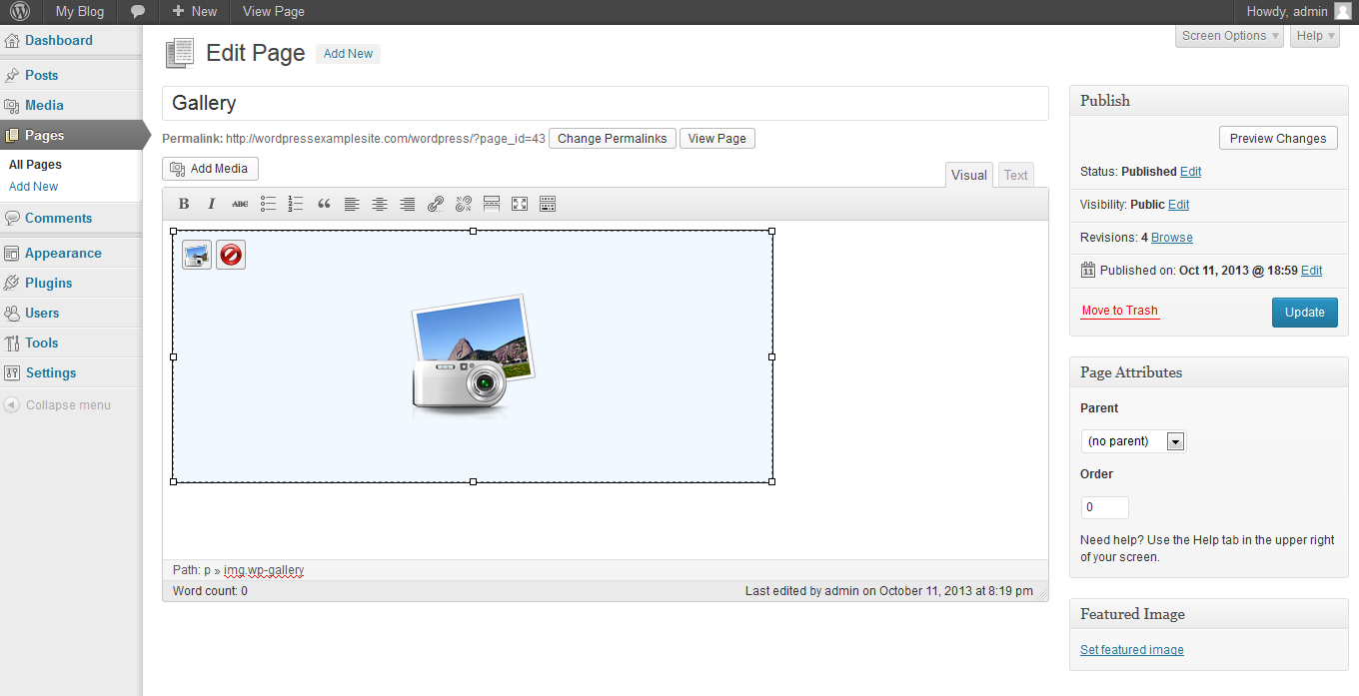This screenshot has width=1359, height=696.
Task: Collapse the admin sidebar menu
Action: (x=58, y=405)
